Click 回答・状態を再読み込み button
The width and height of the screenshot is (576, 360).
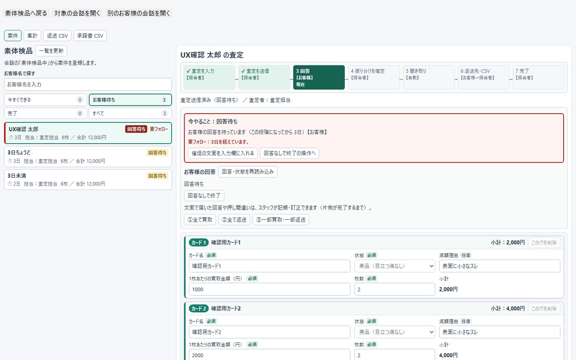pyautogui.click(x=248, y=172)
